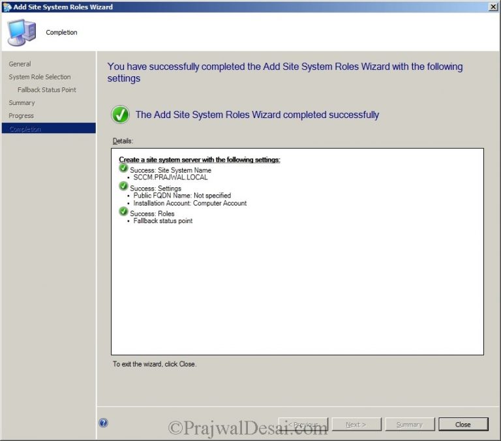Click green check next to Success: Settings
The height and width of the screenshot is (441, 501).
pos(123,186)
